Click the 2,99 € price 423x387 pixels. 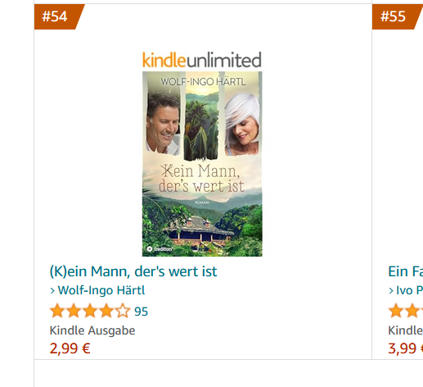pyautogui.click(x=70, y=348)
